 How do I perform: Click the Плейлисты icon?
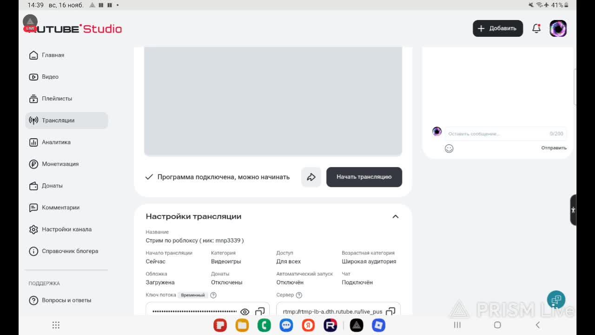[x=33, y=99]
